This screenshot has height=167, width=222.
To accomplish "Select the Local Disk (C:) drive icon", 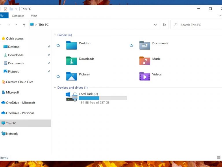I will pos(72,97).
